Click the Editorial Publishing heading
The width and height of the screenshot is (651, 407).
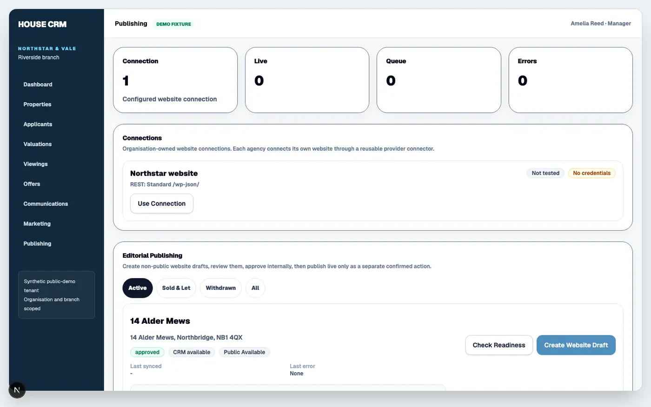(x=153, y=256)
